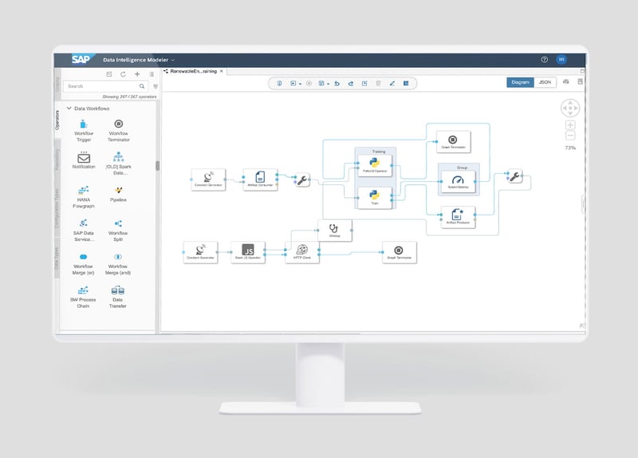Select the Python3 Operator node
638x458 pixels.
[375, 166]
